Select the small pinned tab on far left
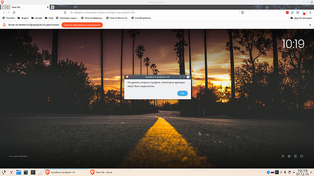 pos(3,7)
